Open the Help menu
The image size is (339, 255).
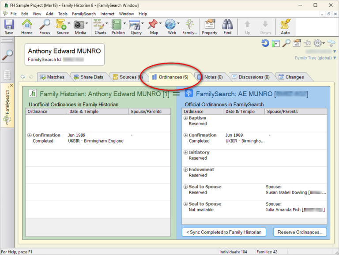tap(143, 14)
